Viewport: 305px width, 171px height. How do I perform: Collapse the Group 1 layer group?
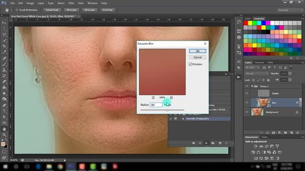(x=252, y=86)
